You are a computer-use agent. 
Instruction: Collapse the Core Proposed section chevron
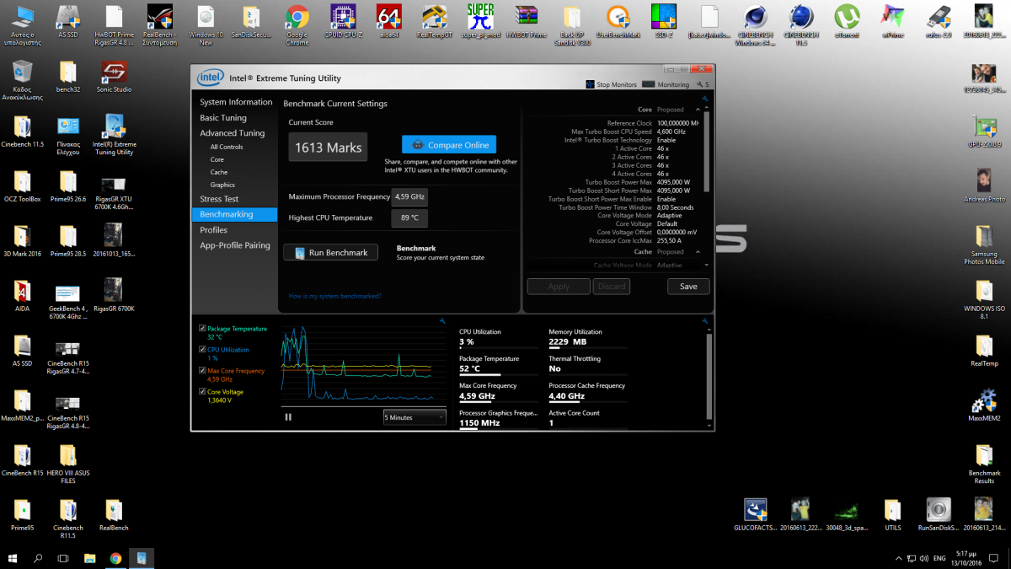point(698,110)
